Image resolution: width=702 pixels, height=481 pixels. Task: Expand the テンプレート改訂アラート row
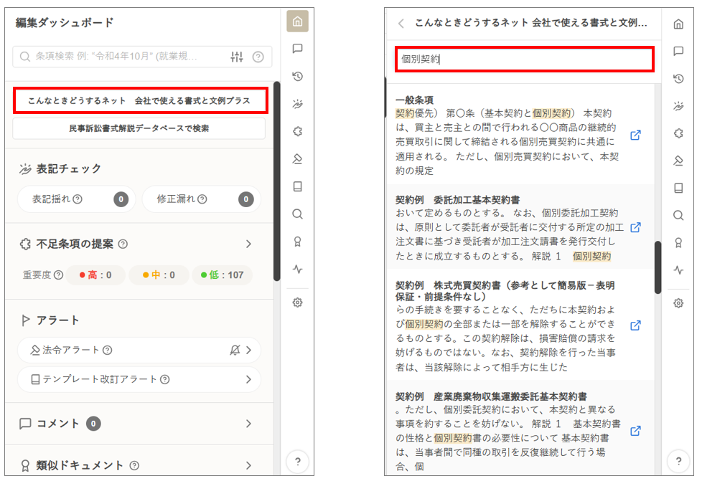[248, 379]
